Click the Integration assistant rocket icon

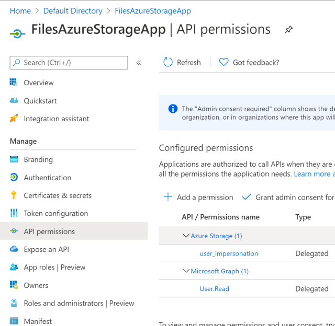[14, 119]
